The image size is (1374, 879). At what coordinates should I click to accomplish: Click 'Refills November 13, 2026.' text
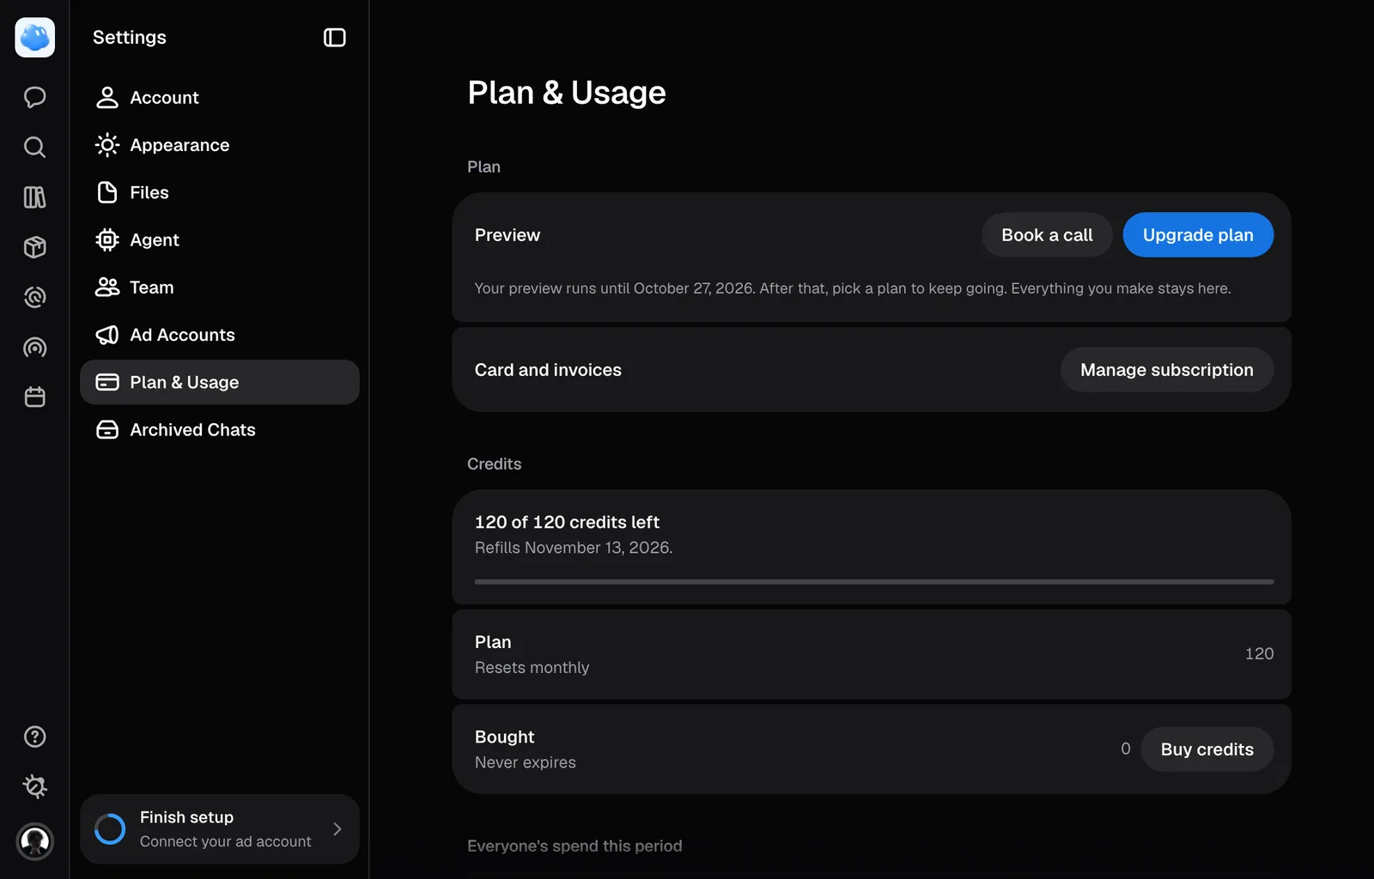tap(574, 548)
